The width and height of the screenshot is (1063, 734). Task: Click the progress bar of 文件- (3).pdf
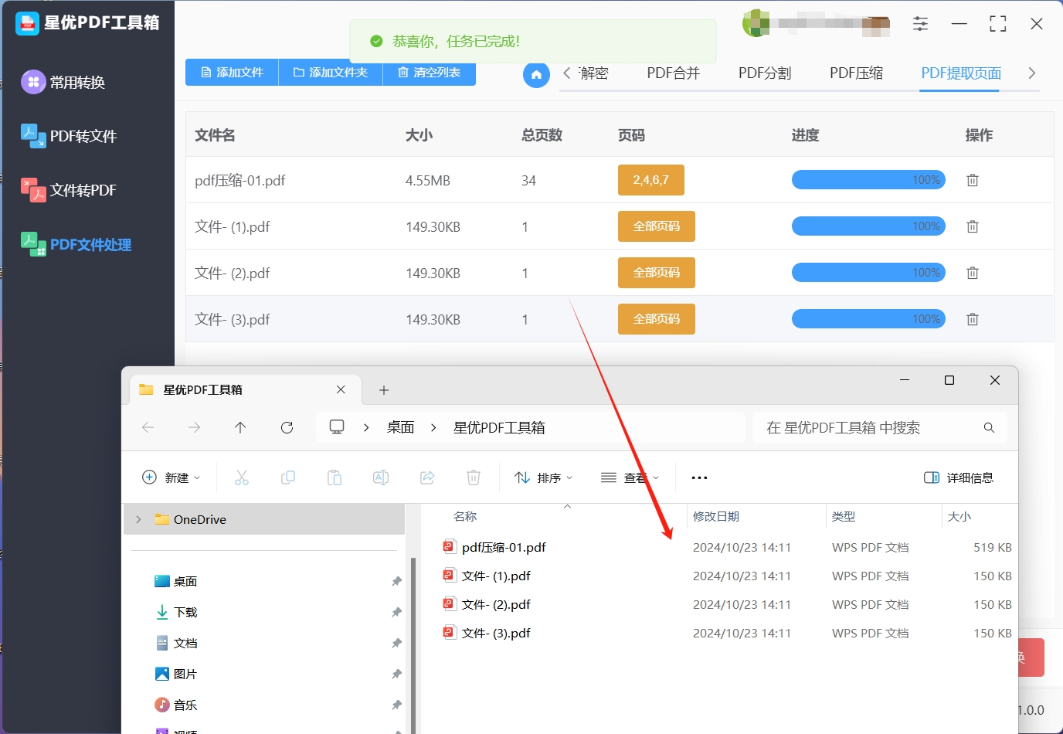[868, 319]
